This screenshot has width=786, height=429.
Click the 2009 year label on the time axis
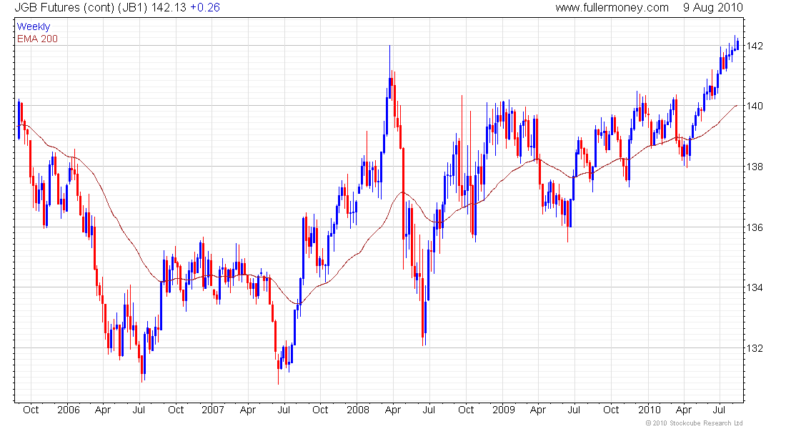click(x=503, y=410)
